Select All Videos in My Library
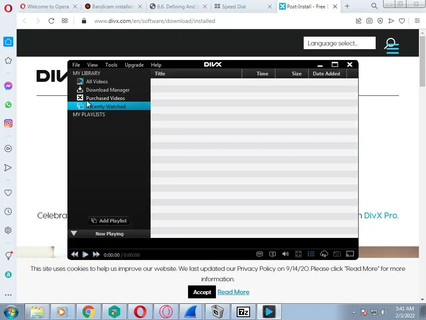 pyautogui.click(x=109, y=81)
